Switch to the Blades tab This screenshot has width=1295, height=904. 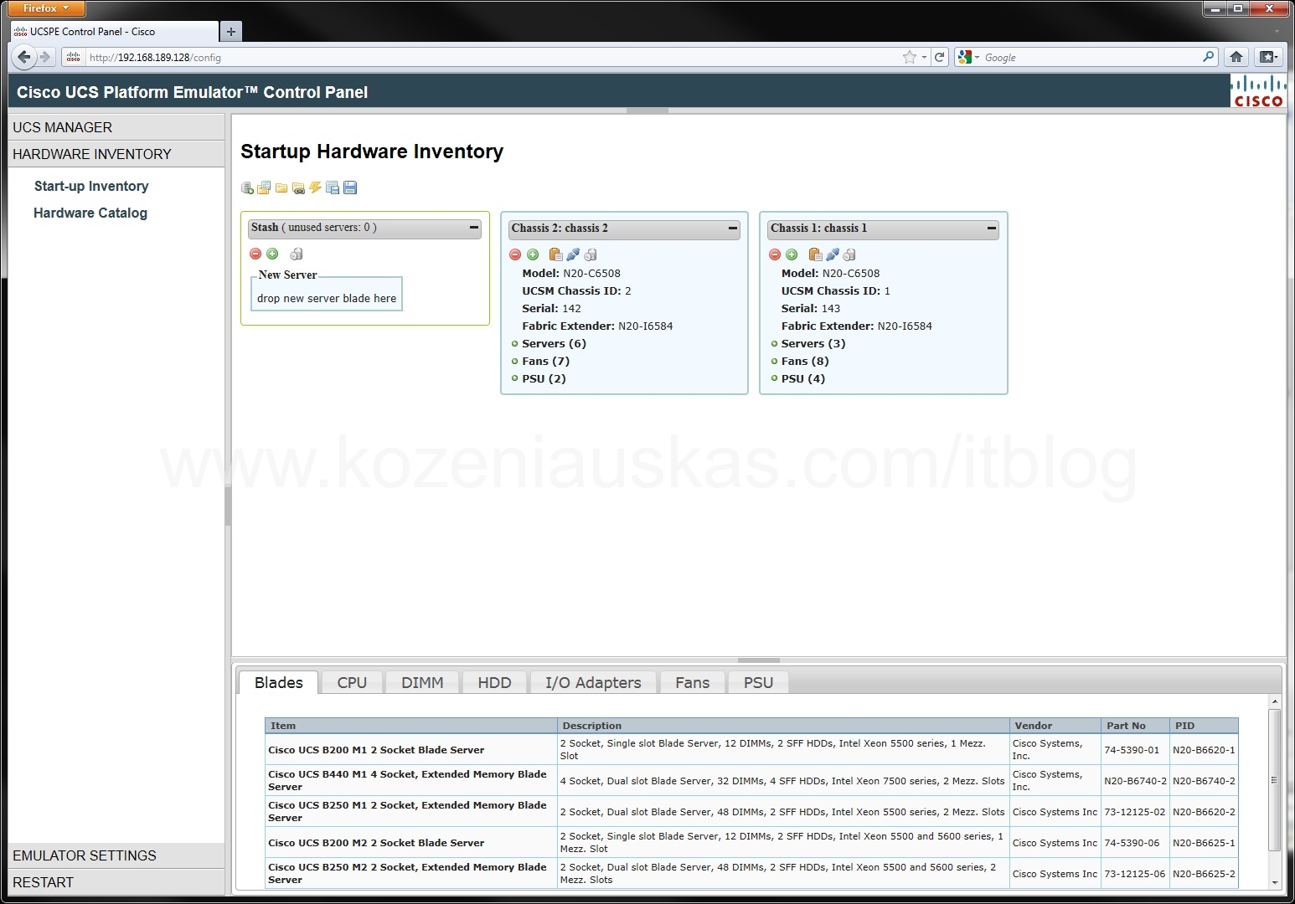point(278,682)
